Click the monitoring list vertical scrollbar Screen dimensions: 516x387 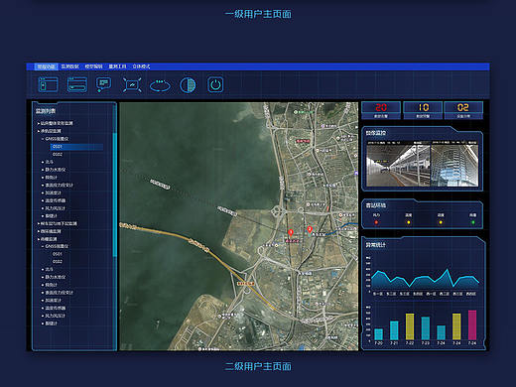tap(114, 193)
